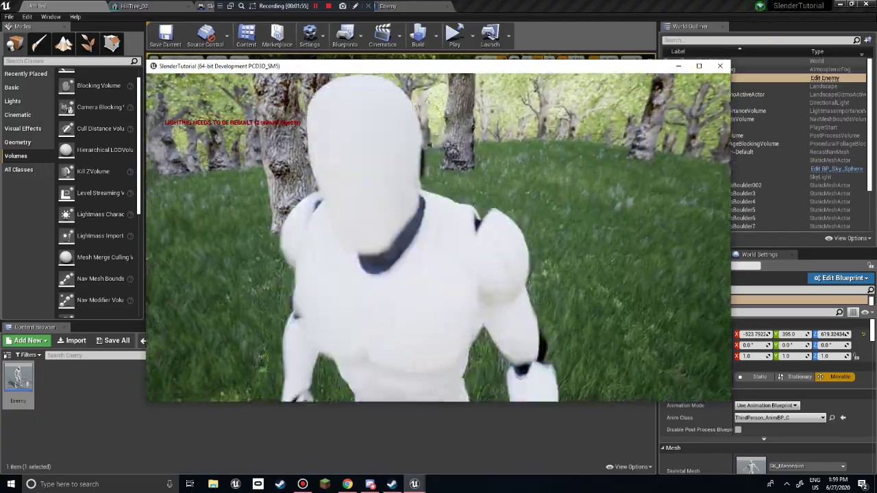Take a screenshot with the recorder camera icon
Screen dimensions: 877x493
[x=343, y=6]
